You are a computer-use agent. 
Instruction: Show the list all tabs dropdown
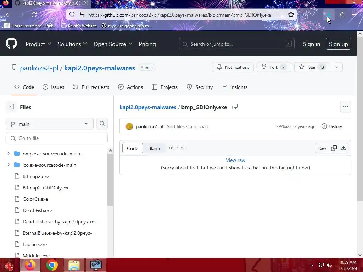(x=309, y=3)
